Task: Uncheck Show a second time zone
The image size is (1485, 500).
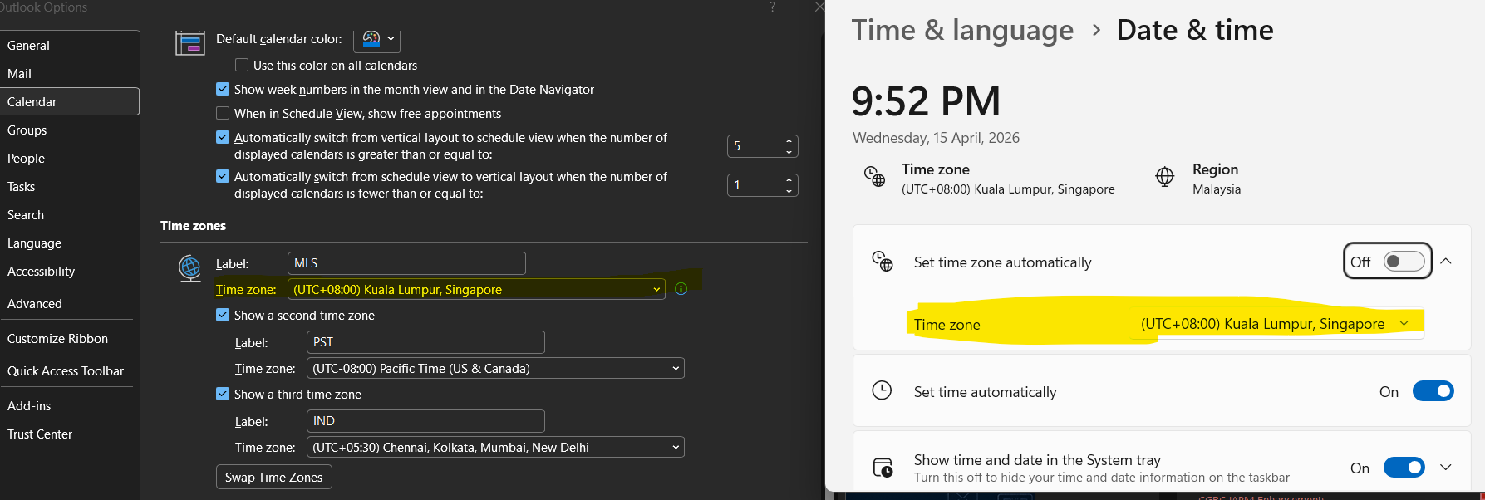Action: coord(223,315)
